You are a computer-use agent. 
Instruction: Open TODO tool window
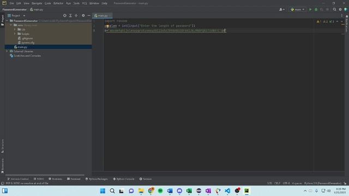[39, 179]
